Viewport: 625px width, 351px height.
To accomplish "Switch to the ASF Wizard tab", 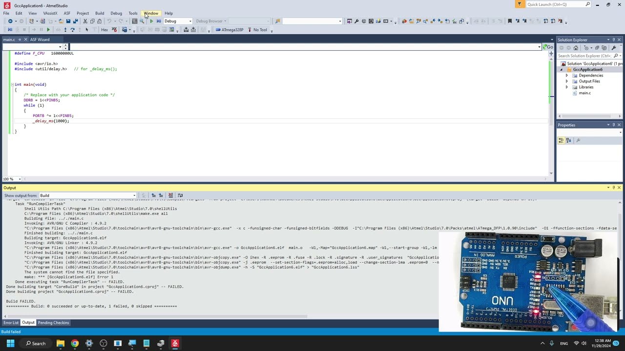I will tap(40, 39).
